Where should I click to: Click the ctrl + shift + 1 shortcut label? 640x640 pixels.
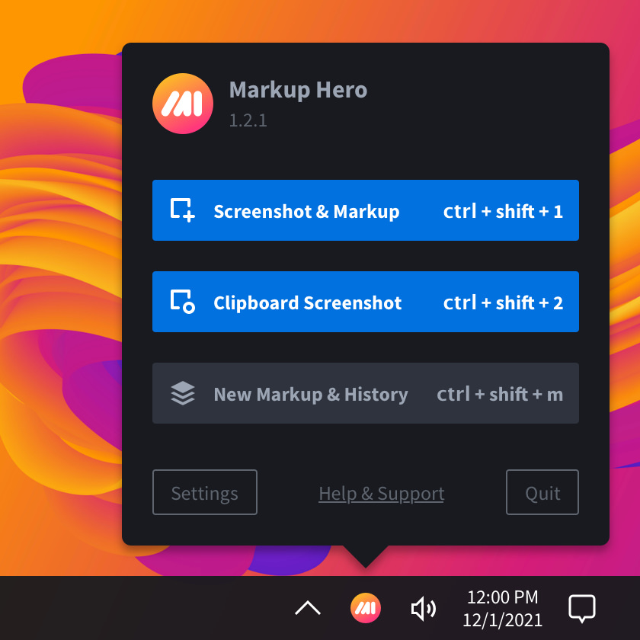pos(503,211)
